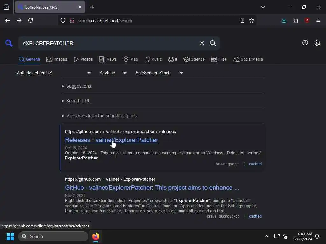The width and height of the screenshot is (326, 244).
Task: Go forward with the browser forward arrow
Action: [19, 20]
